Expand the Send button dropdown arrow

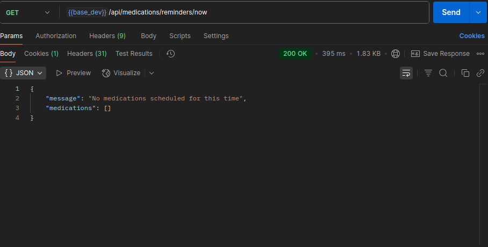click(478, 12)
